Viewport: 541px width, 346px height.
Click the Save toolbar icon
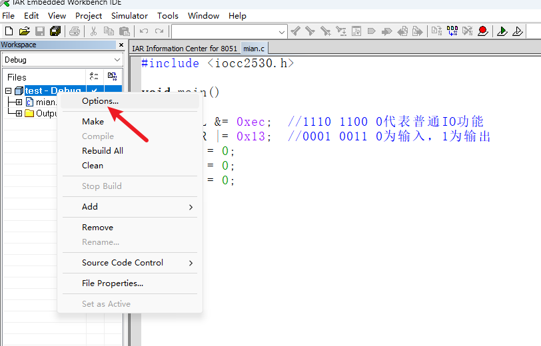(x=40, y=31)
